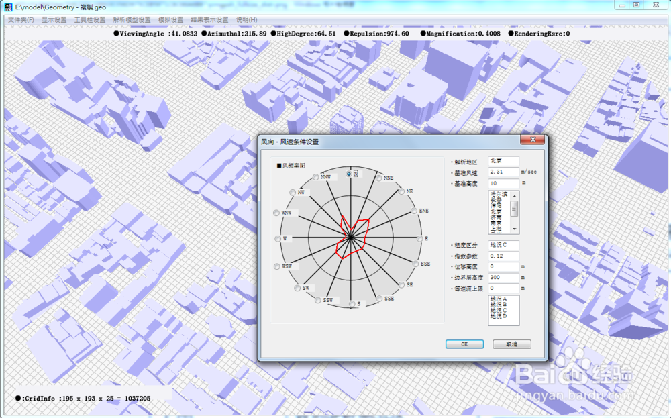This screenshot has width=671, height=418.
Task: Select the W wind direction radio button
Action: click(x=278, y=239)
